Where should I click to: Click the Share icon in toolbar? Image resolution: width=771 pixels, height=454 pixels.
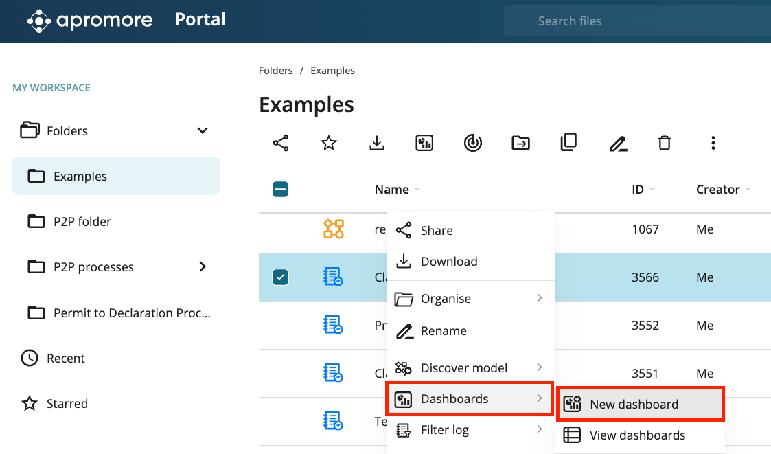281,143
